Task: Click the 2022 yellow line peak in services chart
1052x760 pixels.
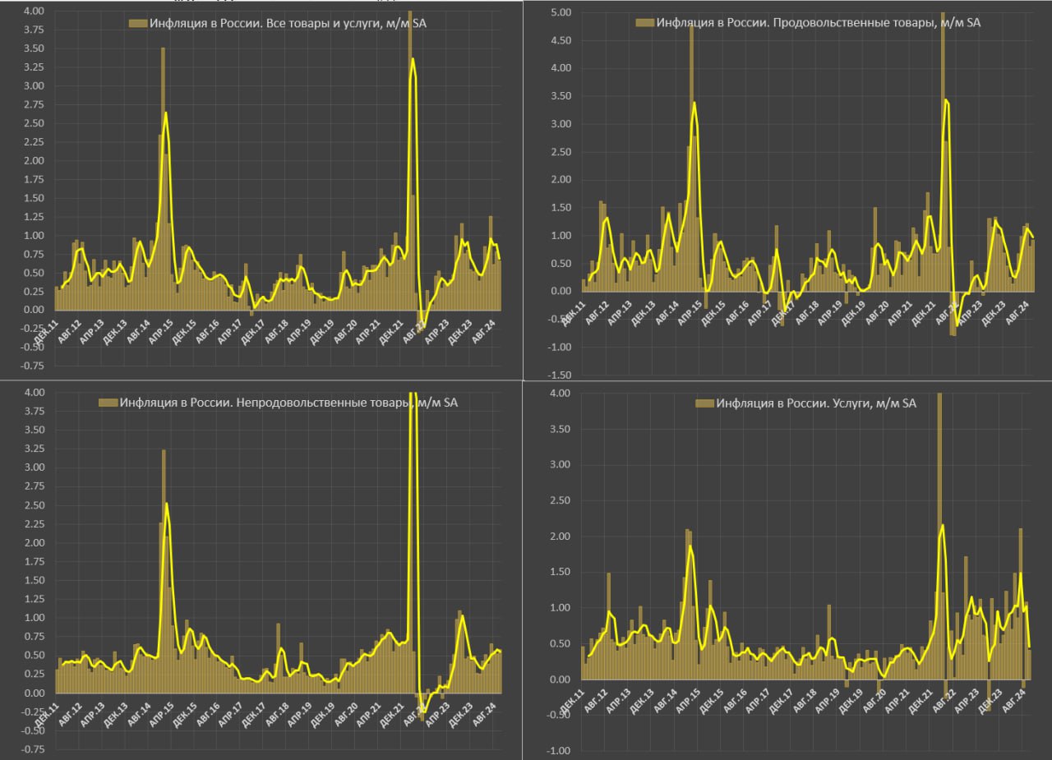Action: (942, 525)
